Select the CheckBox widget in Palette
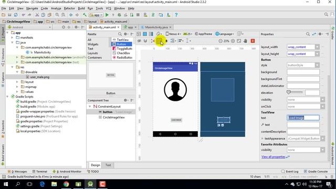Image resolution: width=336 pixels, height=189 pixels. click(121, 53)
